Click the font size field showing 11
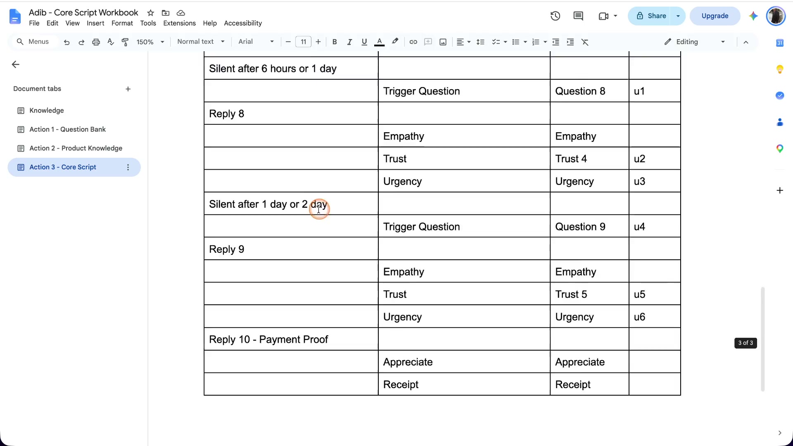The image size is (793, 446). (x=303, y=42)
